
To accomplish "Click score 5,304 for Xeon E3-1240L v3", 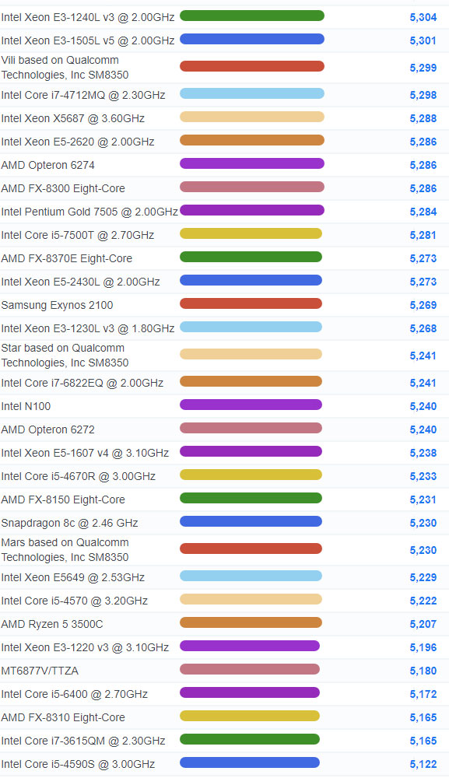I will [423, 17].
